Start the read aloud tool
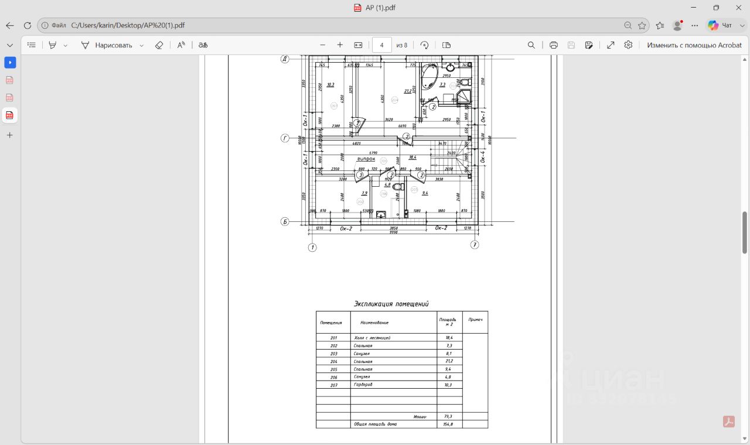 [181, 45]
